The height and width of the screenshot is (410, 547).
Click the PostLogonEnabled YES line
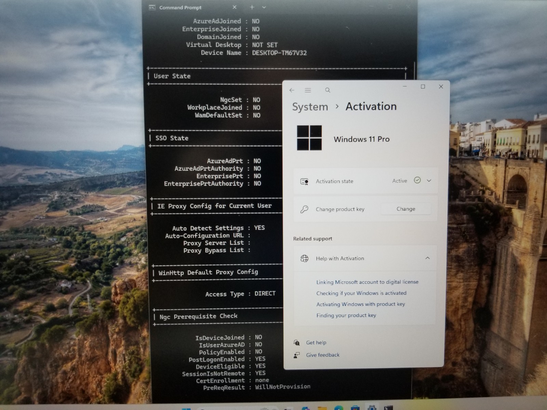(227, 359)
